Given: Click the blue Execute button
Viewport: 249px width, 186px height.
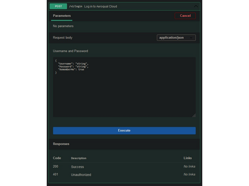Looking at the screenshot, I should click(124, 130).
